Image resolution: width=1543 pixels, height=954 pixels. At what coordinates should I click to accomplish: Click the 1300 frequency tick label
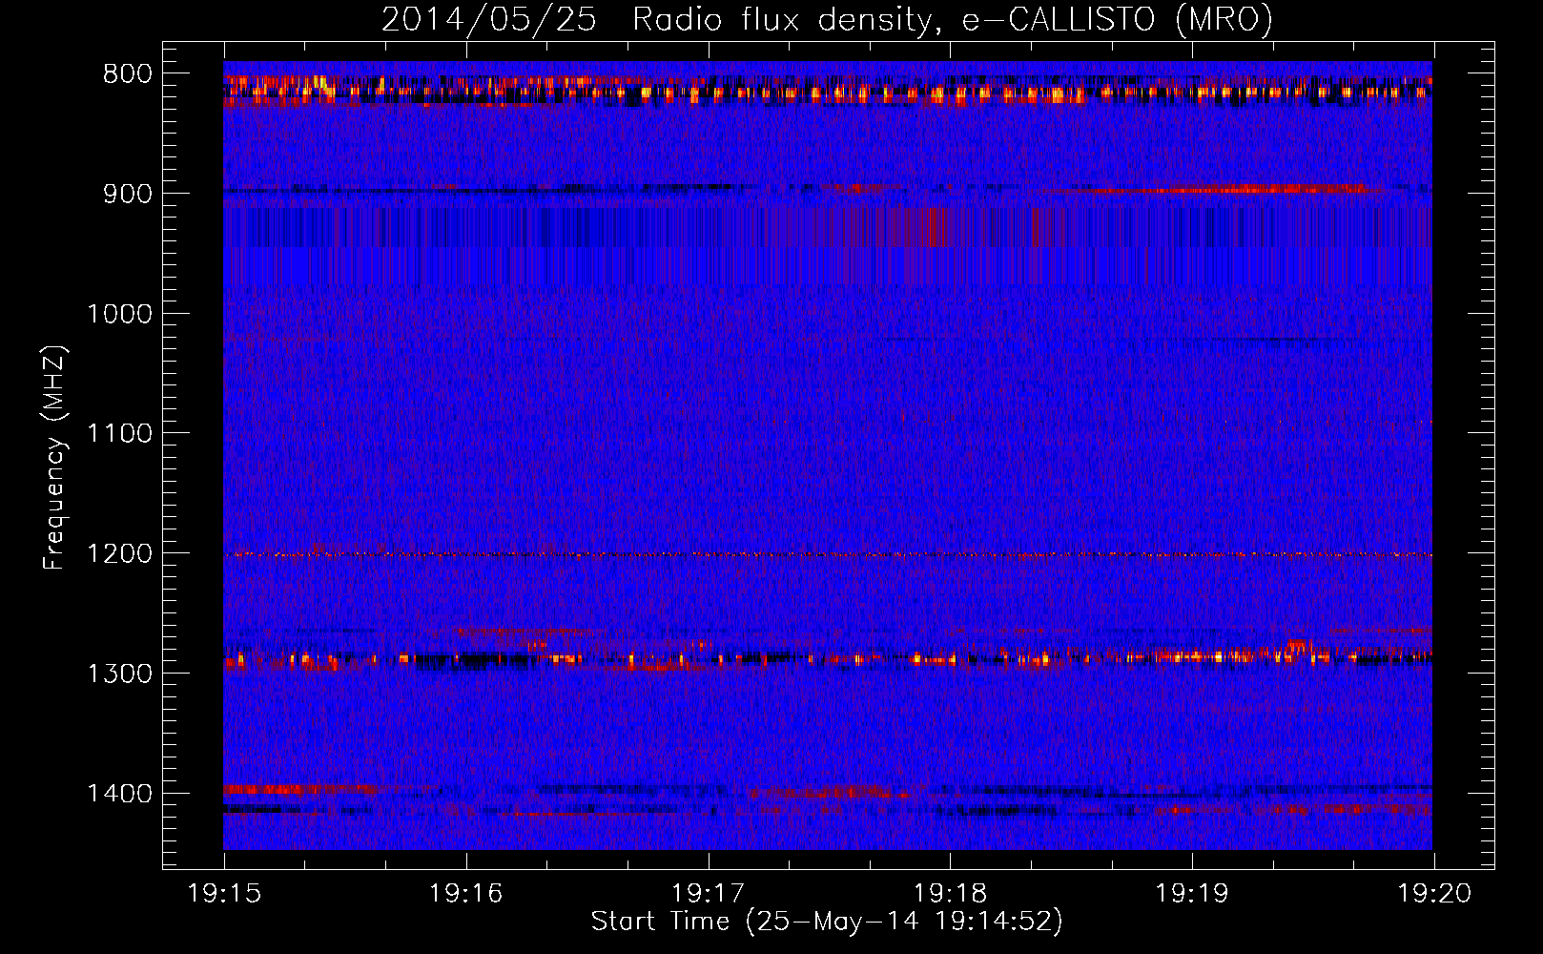tap(119, 674)
